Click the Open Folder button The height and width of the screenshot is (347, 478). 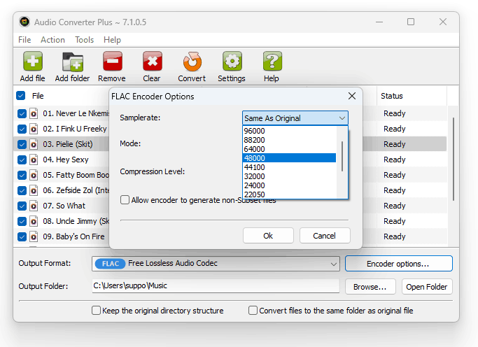point(427,287)
